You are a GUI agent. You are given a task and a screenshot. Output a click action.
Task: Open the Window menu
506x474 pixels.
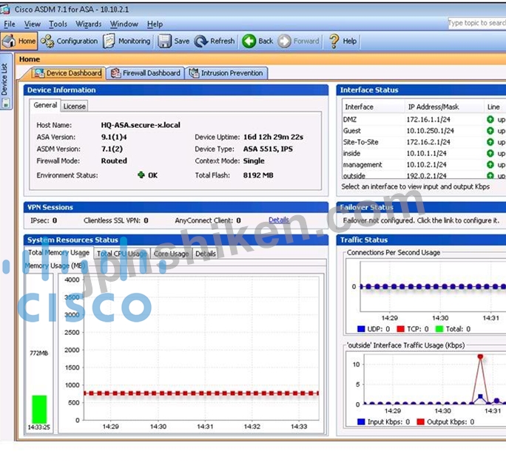coord(124,24)
